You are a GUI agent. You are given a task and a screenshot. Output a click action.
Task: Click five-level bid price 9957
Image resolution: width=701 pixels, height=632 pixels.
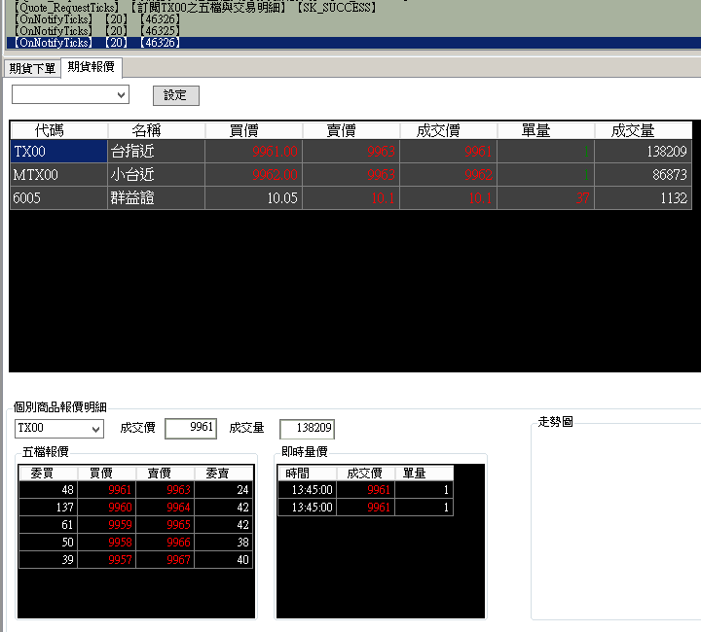click(x=107, y=559)
